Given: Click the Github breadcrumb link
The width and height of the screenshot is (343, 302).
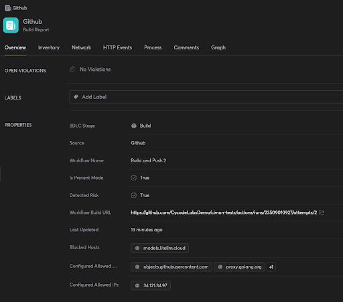Looking at the screenshot, I should [x=19, y=8].
